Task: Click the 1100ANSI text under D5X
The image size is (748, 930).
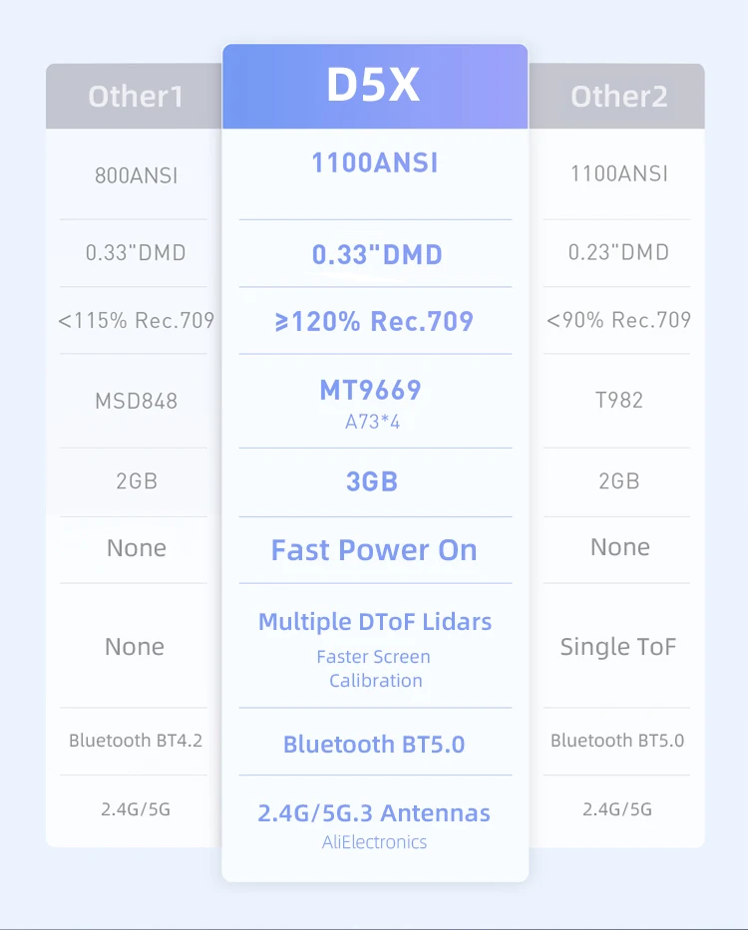Action: 374,162
